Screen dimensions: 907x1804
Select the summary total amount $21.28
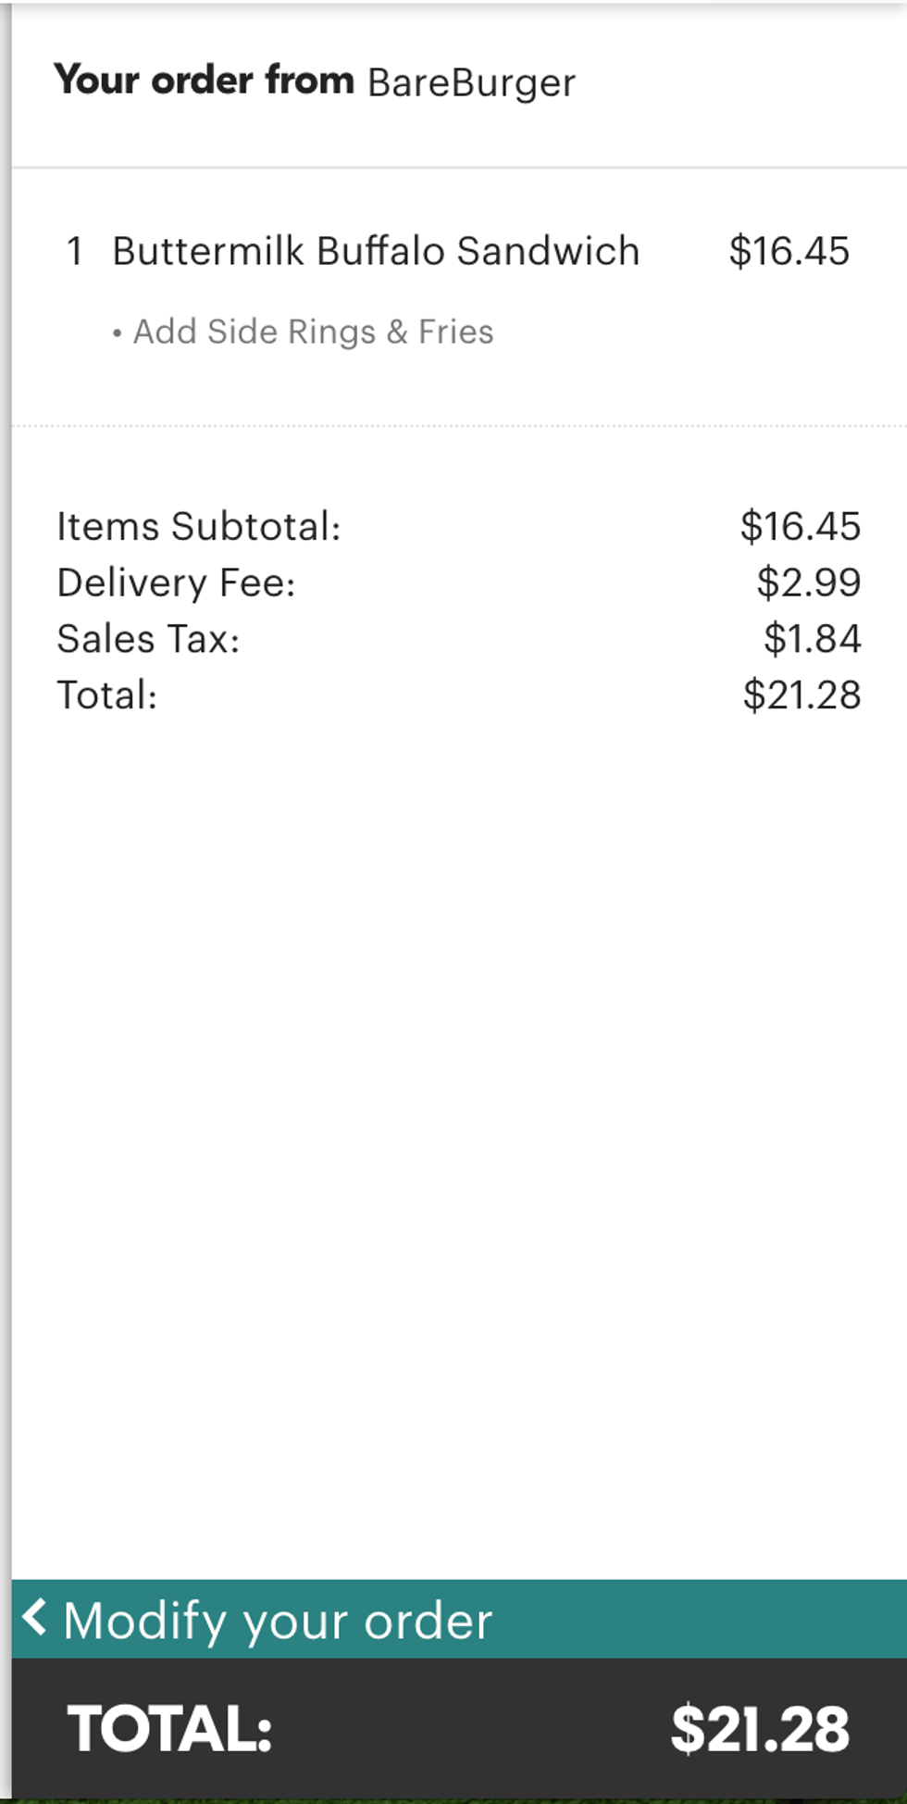pyautogui.click(x=801, y=695)
